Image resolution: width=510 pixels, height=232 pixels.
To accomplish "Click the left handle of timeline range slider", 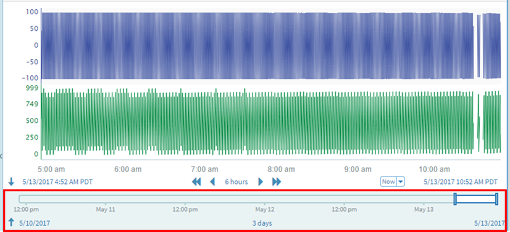I will click(x=456, y=199).
